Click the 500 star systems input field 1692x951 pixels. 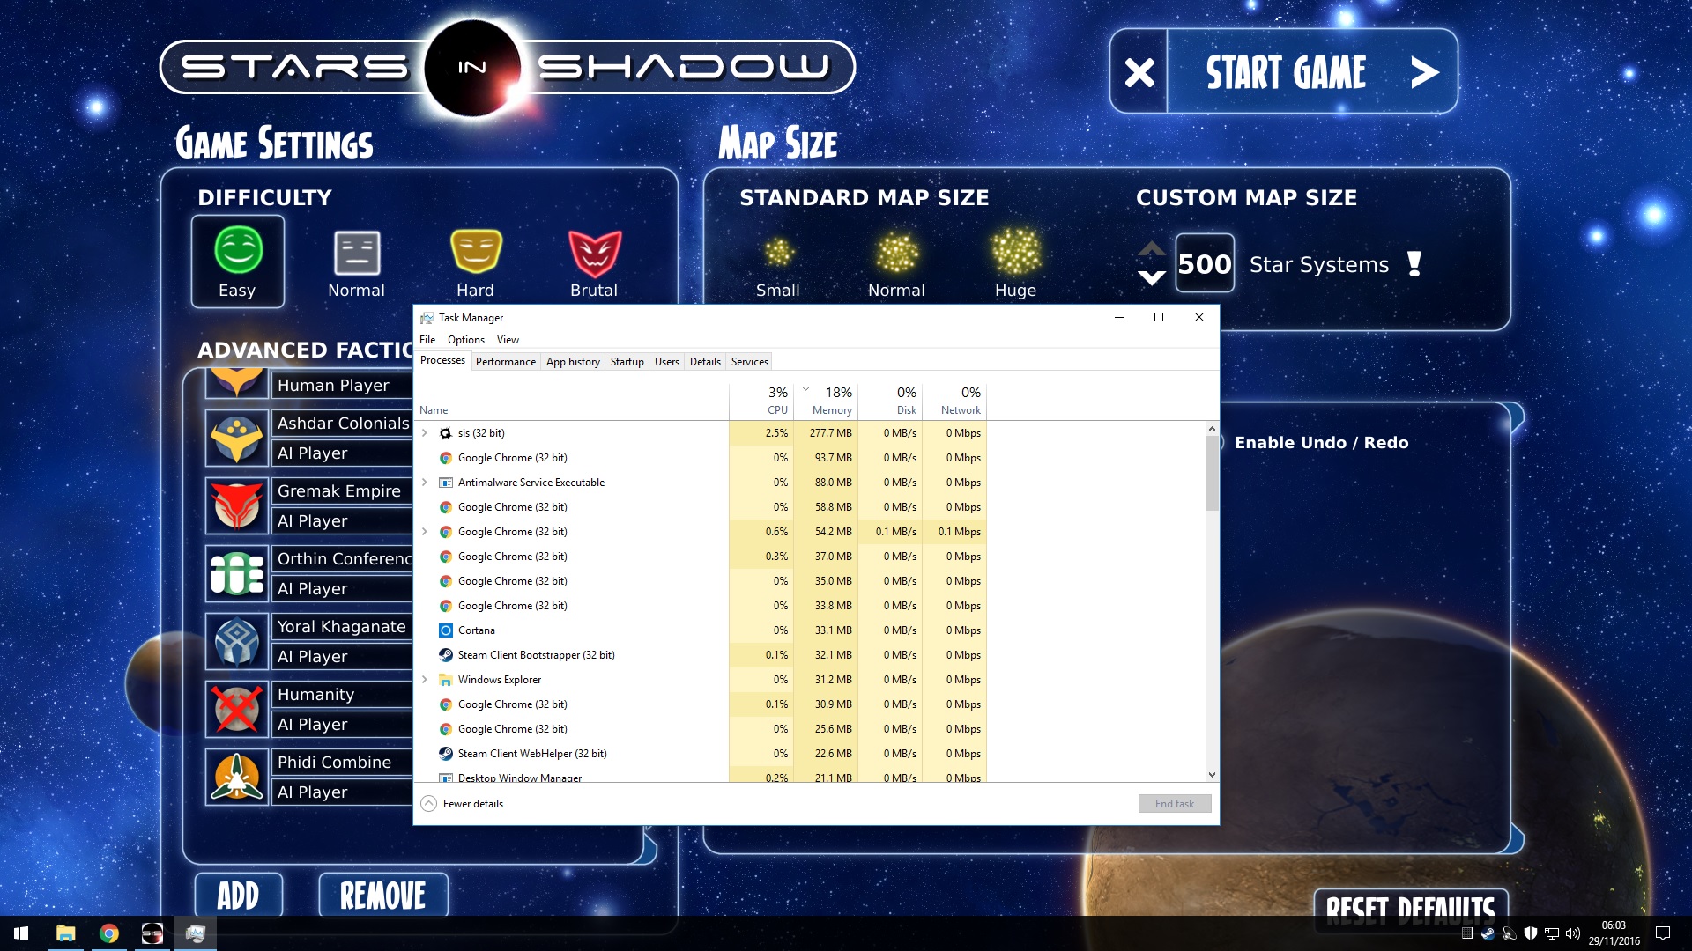(1205, 263)
